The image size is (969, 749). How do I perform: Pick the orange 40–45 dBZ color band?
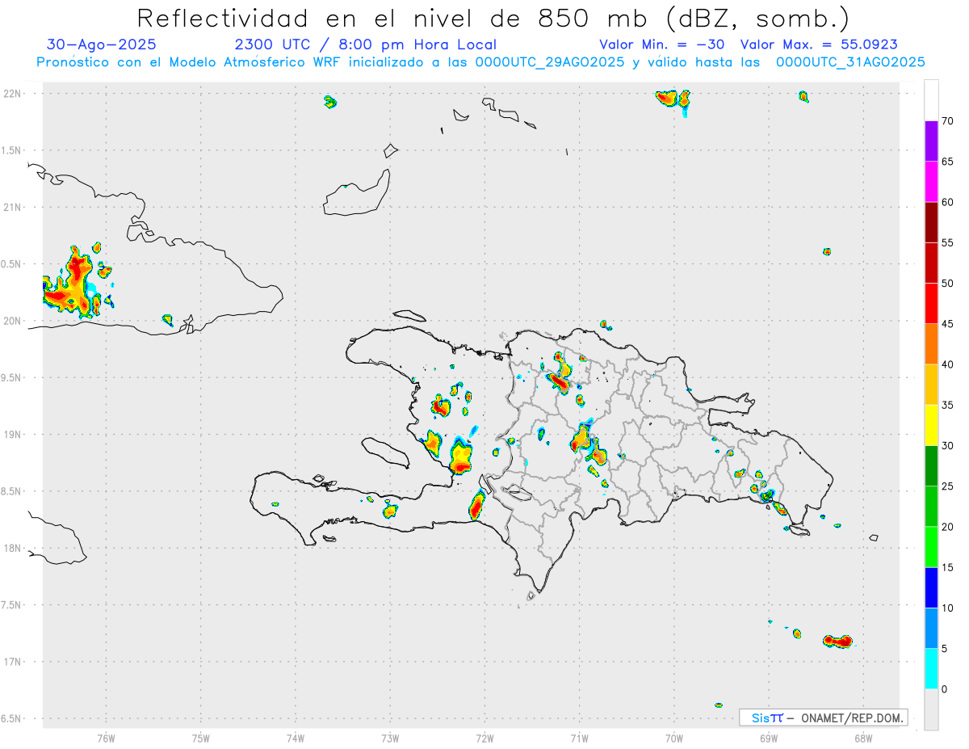coord(931,343)
